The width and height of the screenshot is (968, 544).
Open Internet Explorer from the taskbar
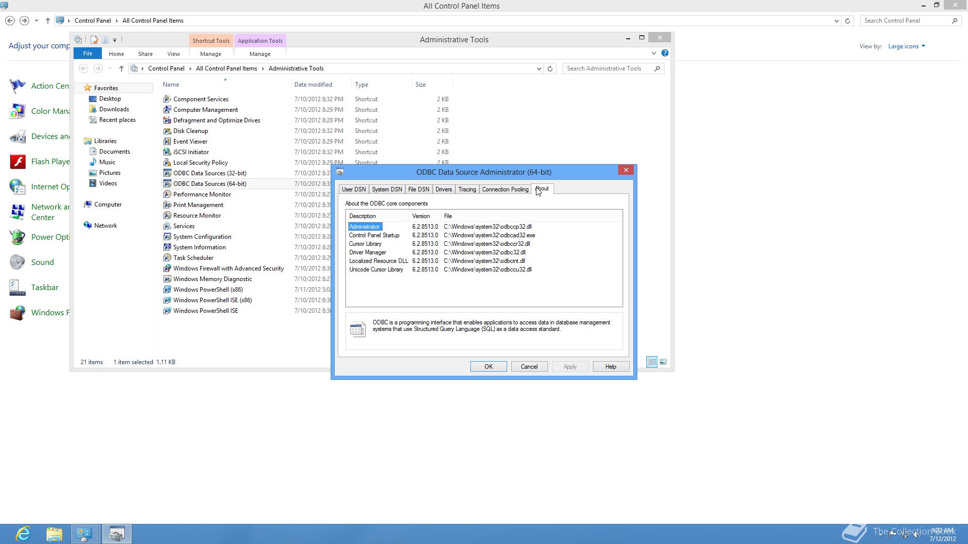pos(23,533)
